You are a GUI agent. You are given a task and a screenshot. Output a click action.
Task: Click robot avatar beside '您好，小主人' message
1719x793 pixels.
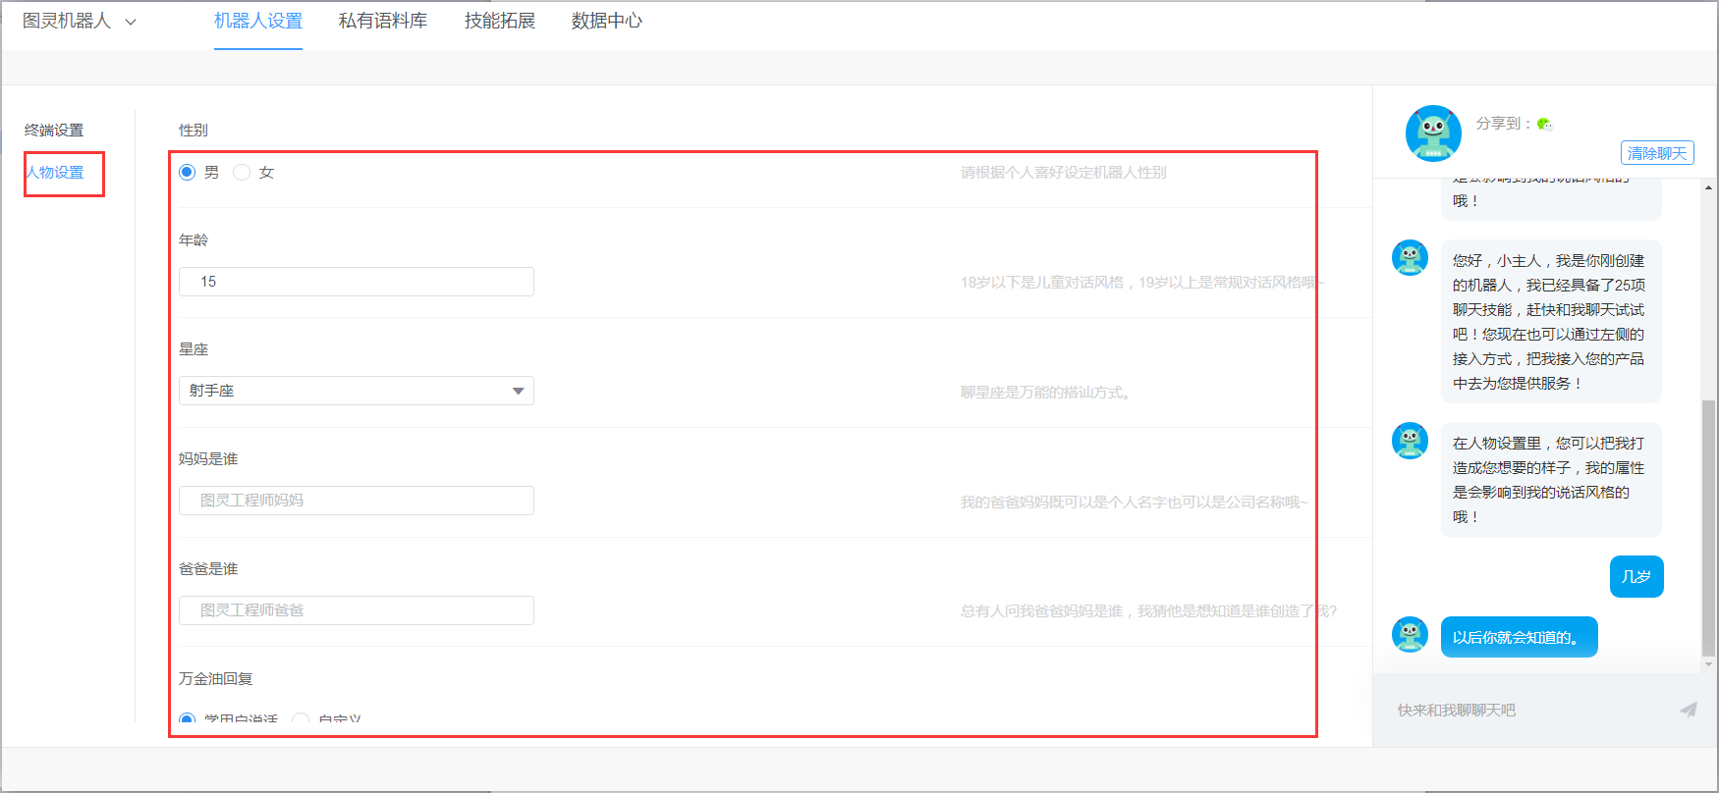point(1410,258)
